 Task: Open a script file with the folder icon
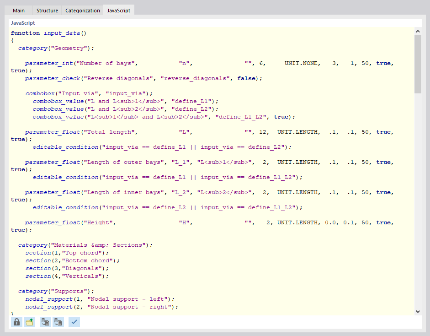click(x=30, y=322)
